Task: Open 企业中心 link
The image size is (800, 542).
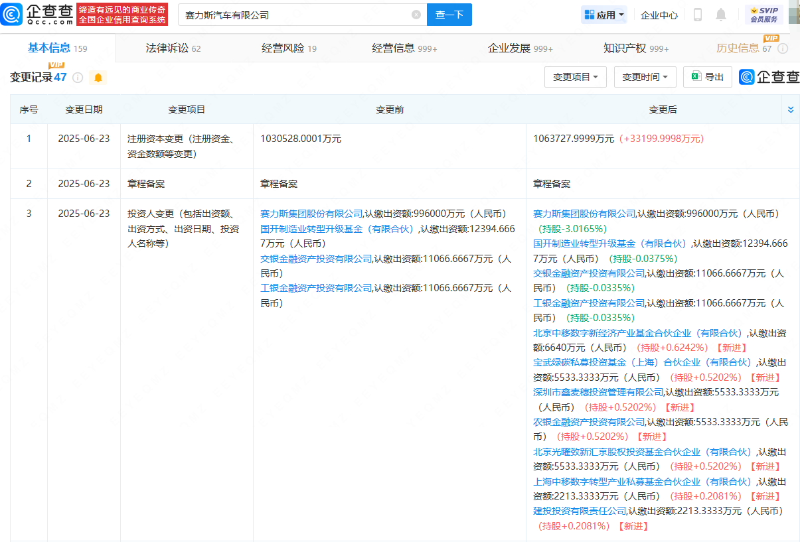Action: pyautogui.click(x=659, y=15)
